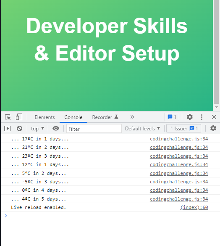Select the '23ºC in 3 days' log message
This screenshot has width=220, height=246.
click(x=40, y=156)
